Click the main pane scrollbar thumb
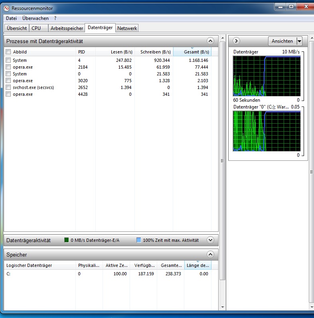 [x=223, y=161]
